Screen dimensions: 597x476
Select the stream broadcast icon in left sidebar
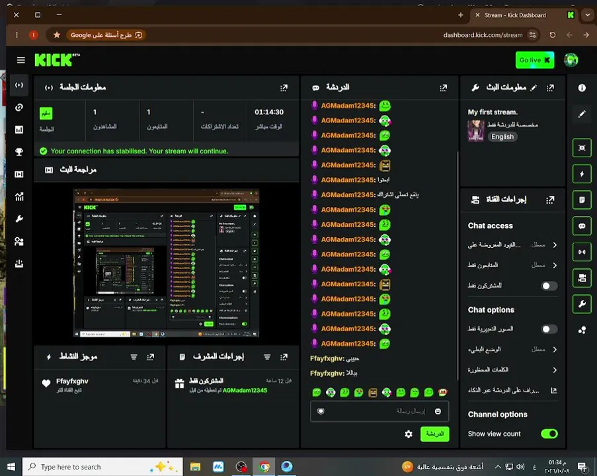[x=19, y=85]
